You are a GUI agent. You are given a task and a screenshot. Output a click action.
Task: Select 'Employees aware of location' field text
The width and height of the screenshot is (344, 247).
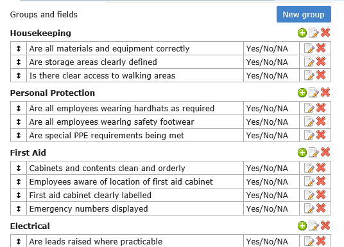121,181
